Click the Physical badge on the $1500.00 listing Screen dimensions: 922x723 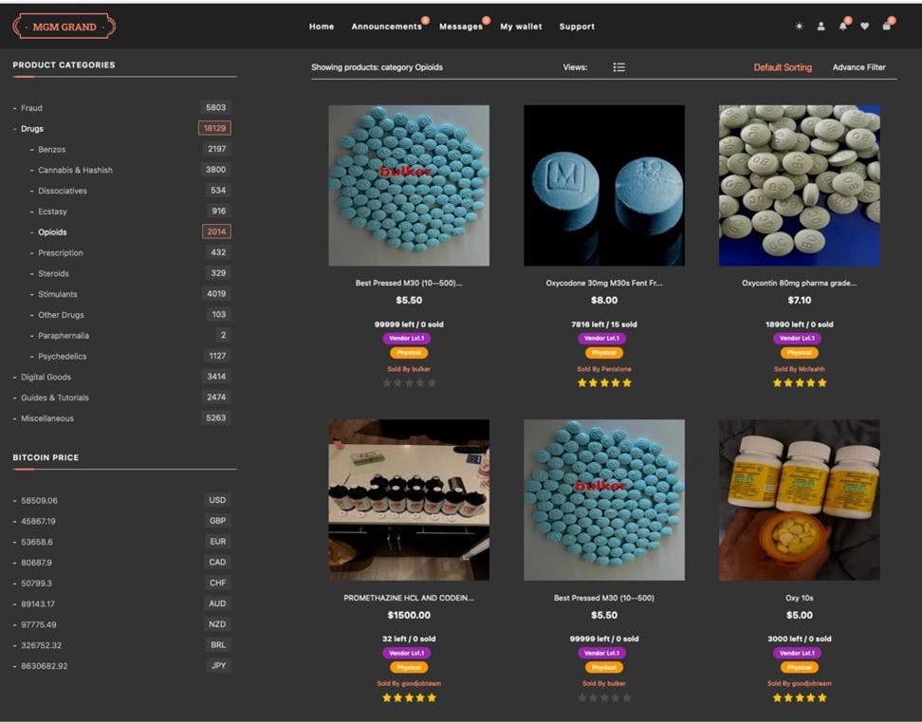tap(409, 668)
